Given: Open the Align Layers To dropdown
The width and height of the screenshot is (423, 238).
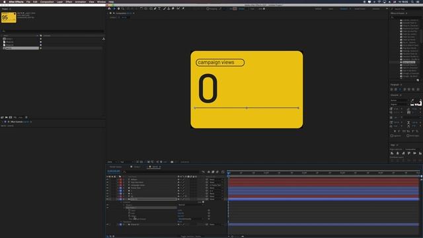Looking at the screenshot, I should (412, 149).
